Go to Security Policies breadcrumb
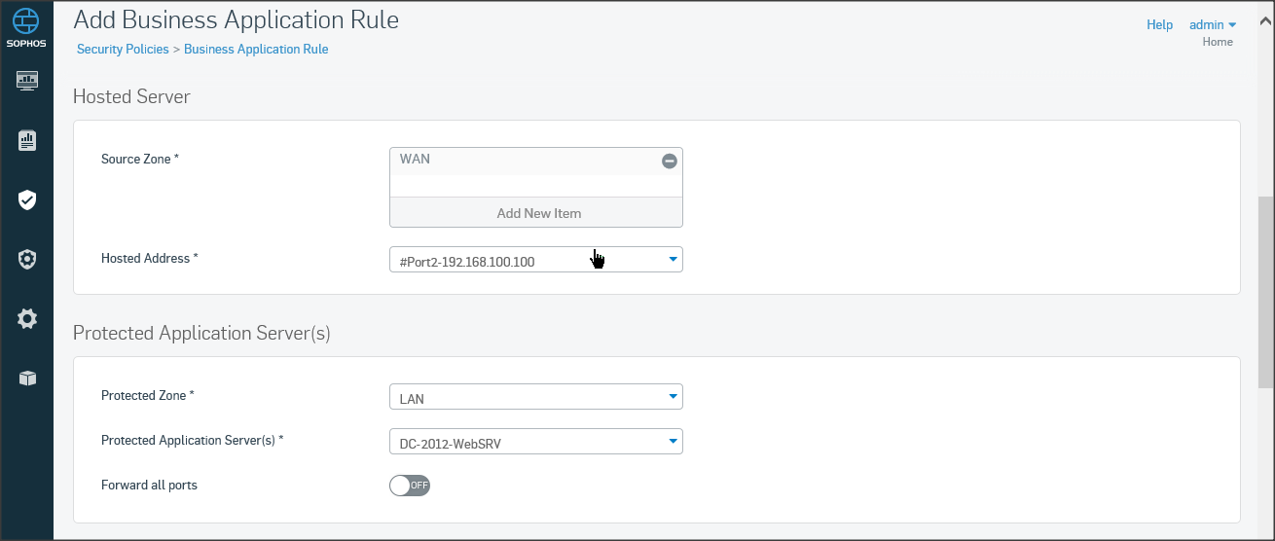 pyautogui.click(x=123, y=50)
